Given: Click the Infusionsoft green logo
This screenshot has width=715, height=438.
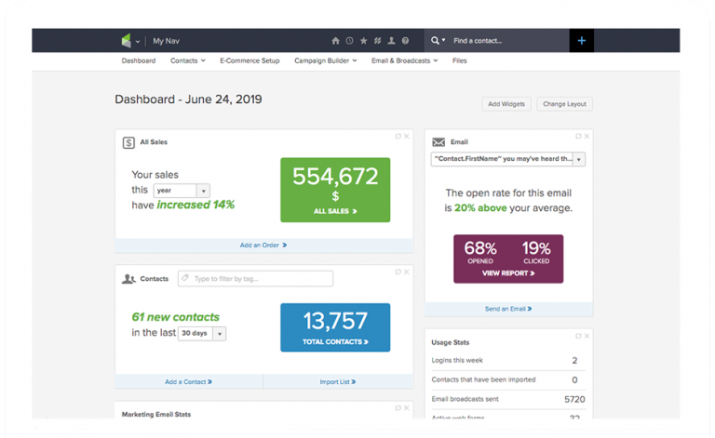Looking at the screenshot, I should tap(127, 41).
